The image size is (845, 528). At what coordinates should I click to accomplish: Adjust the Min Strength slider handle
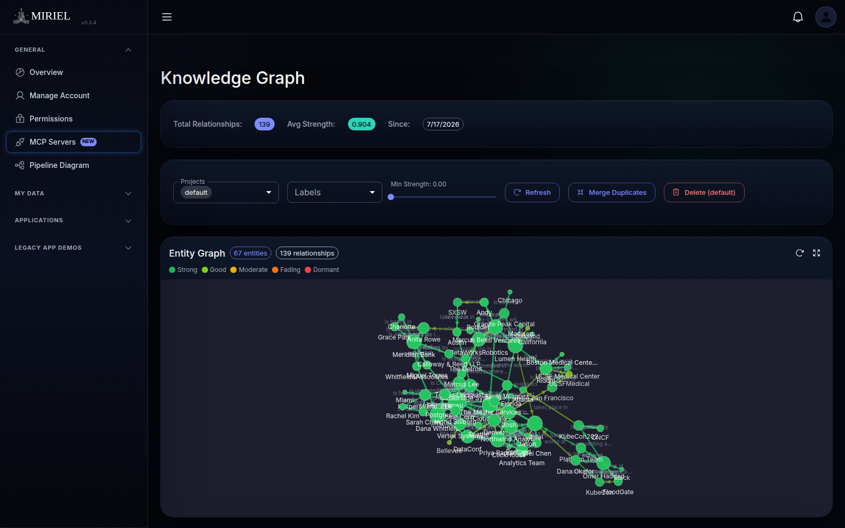[391, 197]
